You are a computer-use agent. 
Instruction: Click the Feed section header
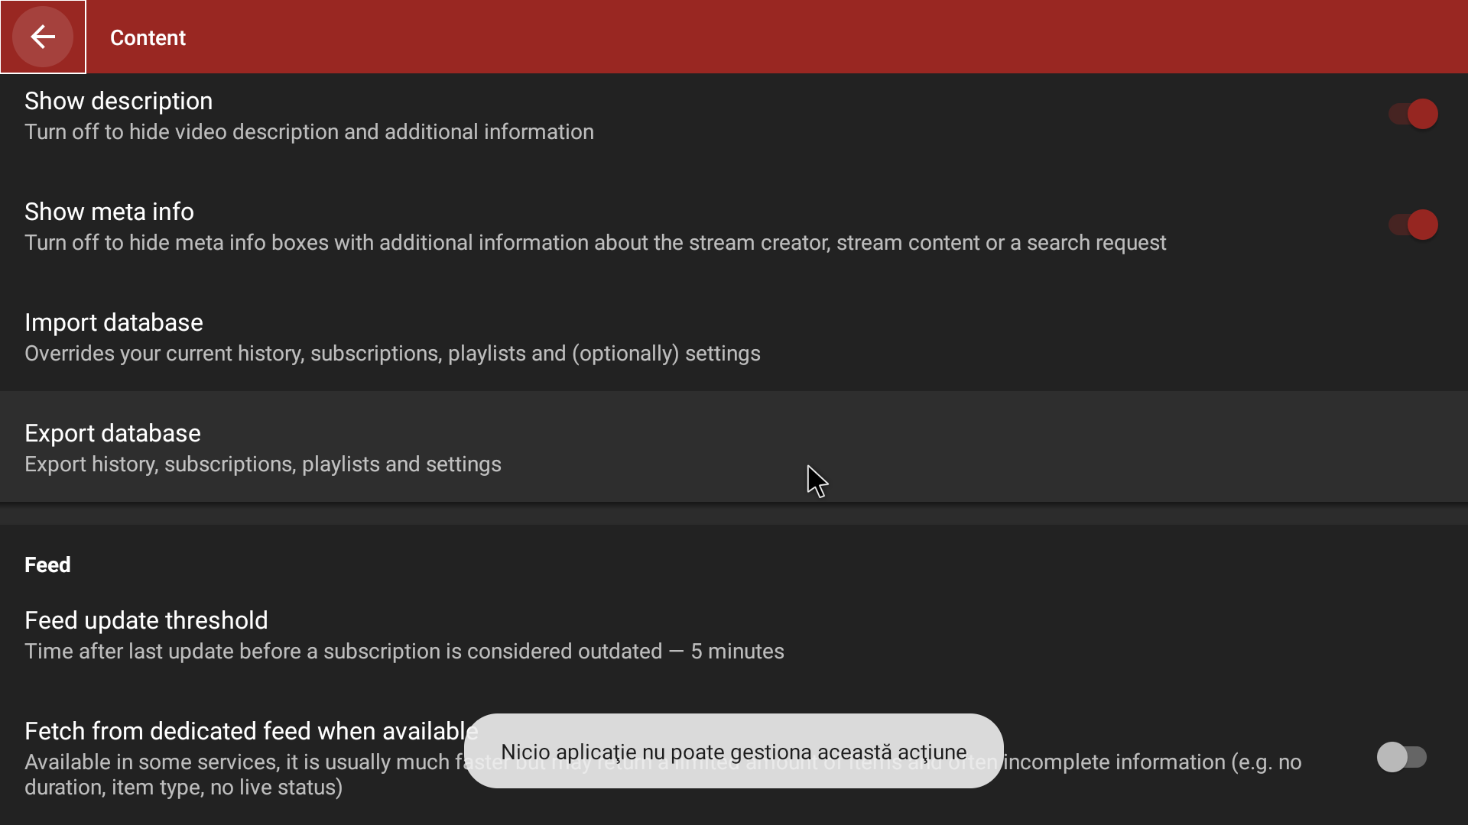coord(47,565)
